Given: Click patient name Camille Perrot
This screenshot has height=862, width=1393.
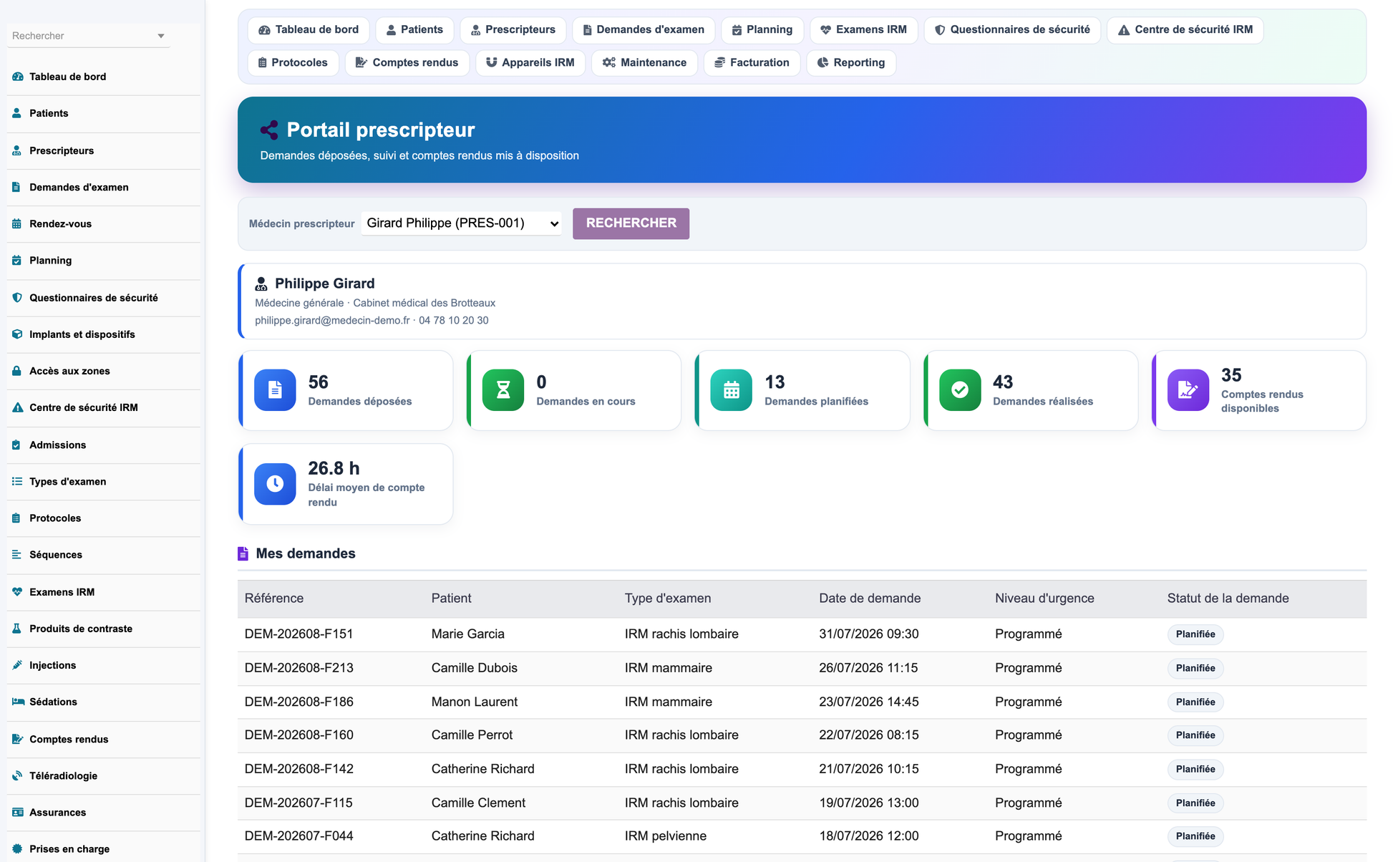Looking at the screenshot, I should (x=472, y=735).
